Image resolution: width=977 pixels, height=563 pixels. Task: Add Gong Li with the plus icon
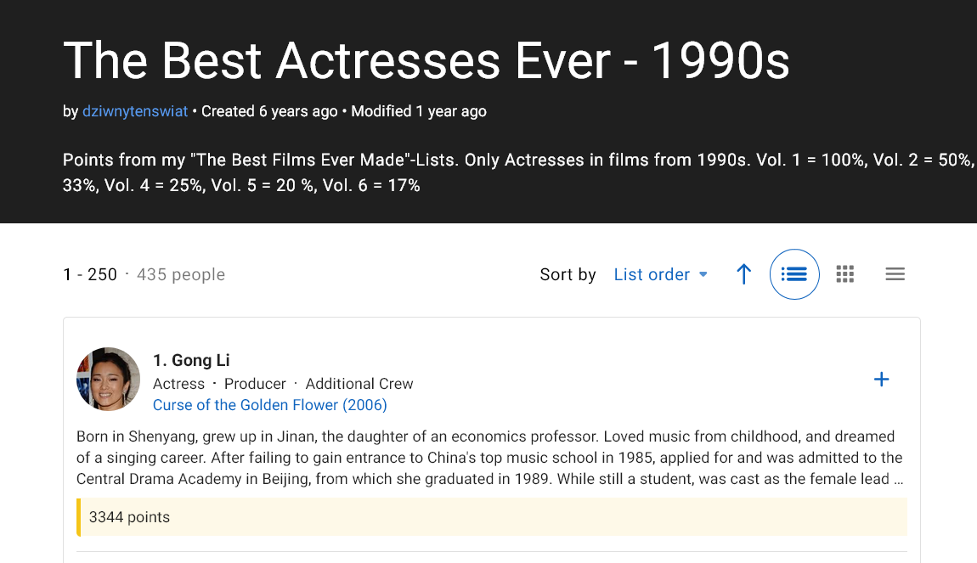tap(882, 380)
